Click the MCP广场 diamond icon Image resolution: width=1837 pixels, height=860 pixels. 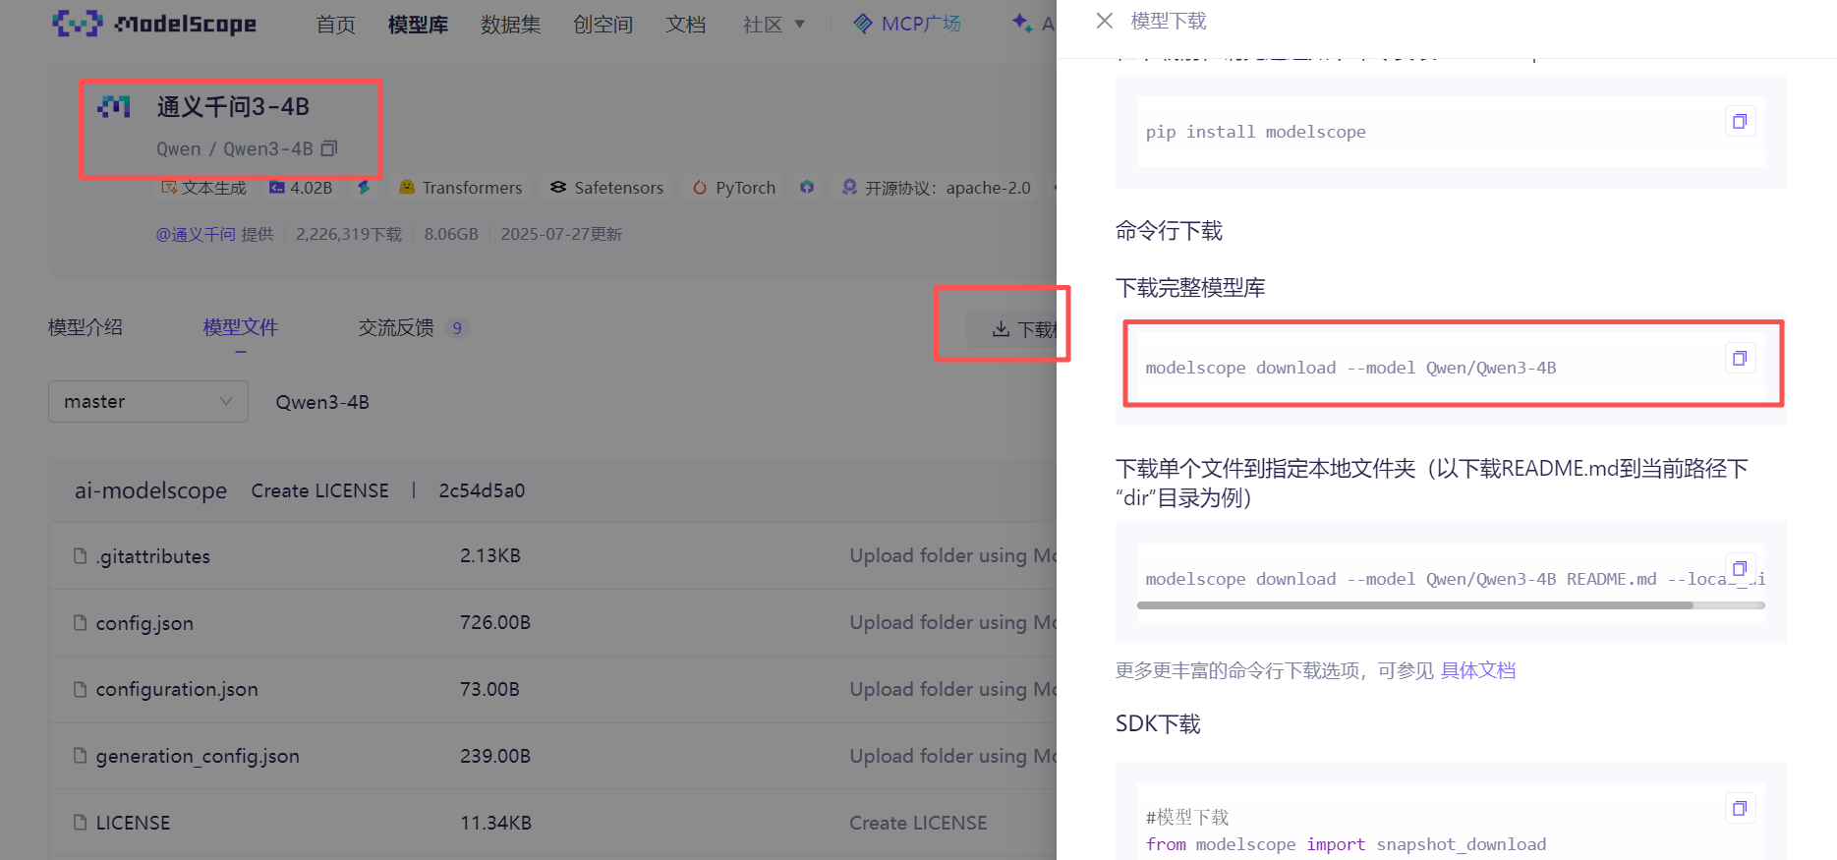(x=863, y=24)
